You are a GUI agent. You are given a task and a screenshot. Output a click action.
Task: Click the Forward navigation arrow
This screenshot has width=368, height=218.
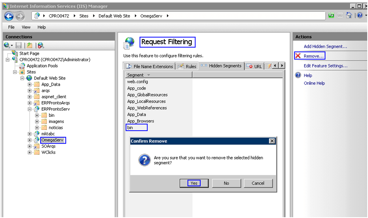[x=20, y=16]
